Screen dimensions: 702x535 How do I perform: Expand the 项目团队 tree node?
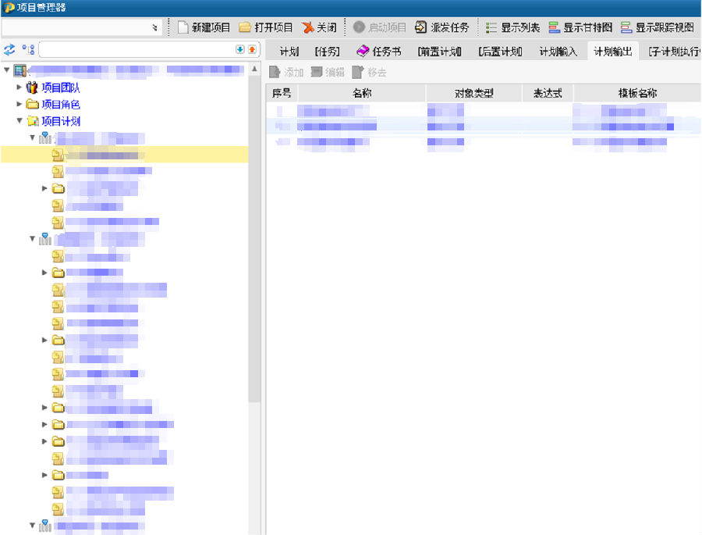point(19,87)
